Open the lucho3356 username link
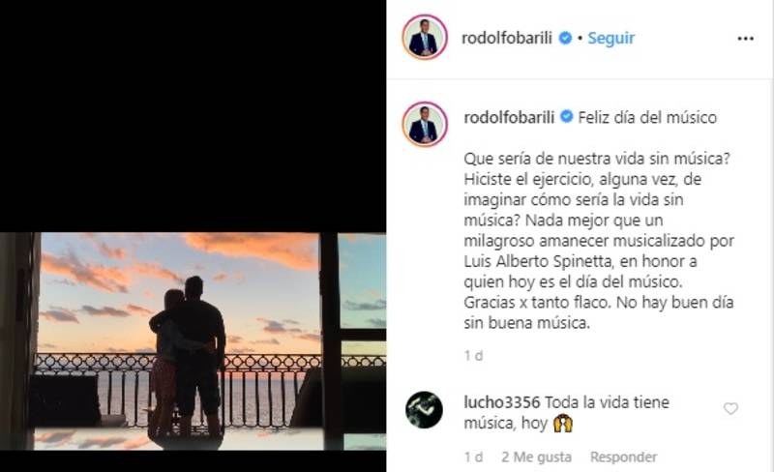The image size is (774, 472). [x=502, y=402]
